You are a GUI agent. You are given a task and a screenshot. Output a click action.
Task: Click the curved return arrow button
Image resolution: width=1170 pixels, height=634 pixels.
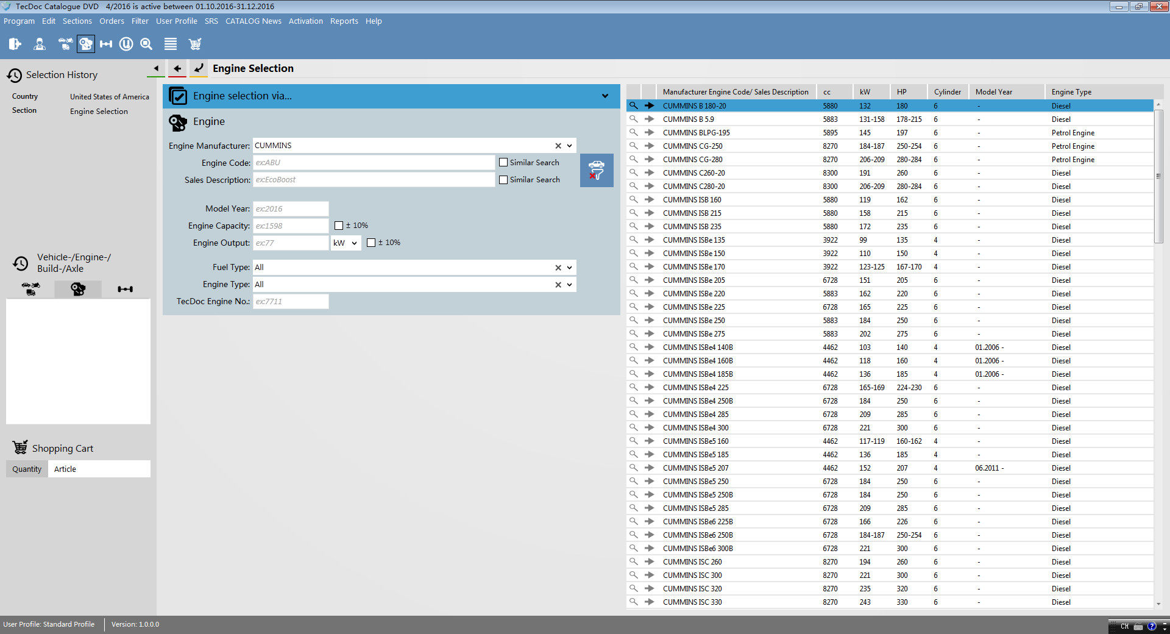tap(199, 68)
